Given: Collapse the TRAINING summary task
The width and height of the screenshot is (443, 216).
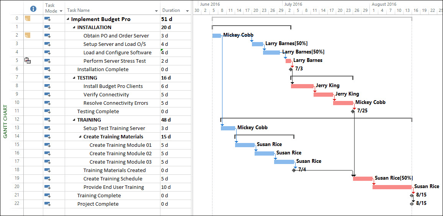Looking at the screenshot, I should pyautogui.click(x=74, y=120).
